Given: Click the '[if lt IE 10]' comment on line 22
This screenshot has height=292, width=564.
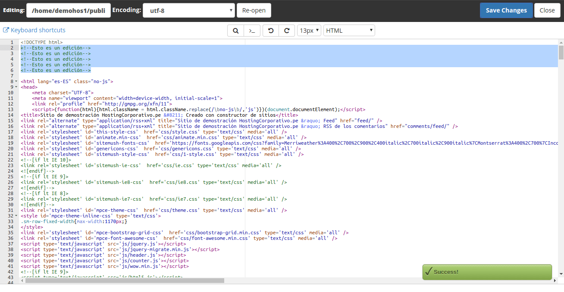Looking at the screenshot, I should pos(46,160).
